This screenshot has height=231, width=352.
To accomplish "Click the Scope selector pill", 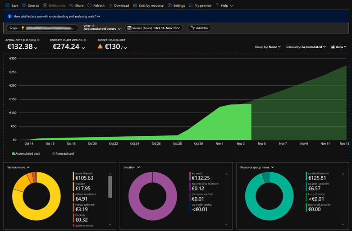I will pos(42,28).
